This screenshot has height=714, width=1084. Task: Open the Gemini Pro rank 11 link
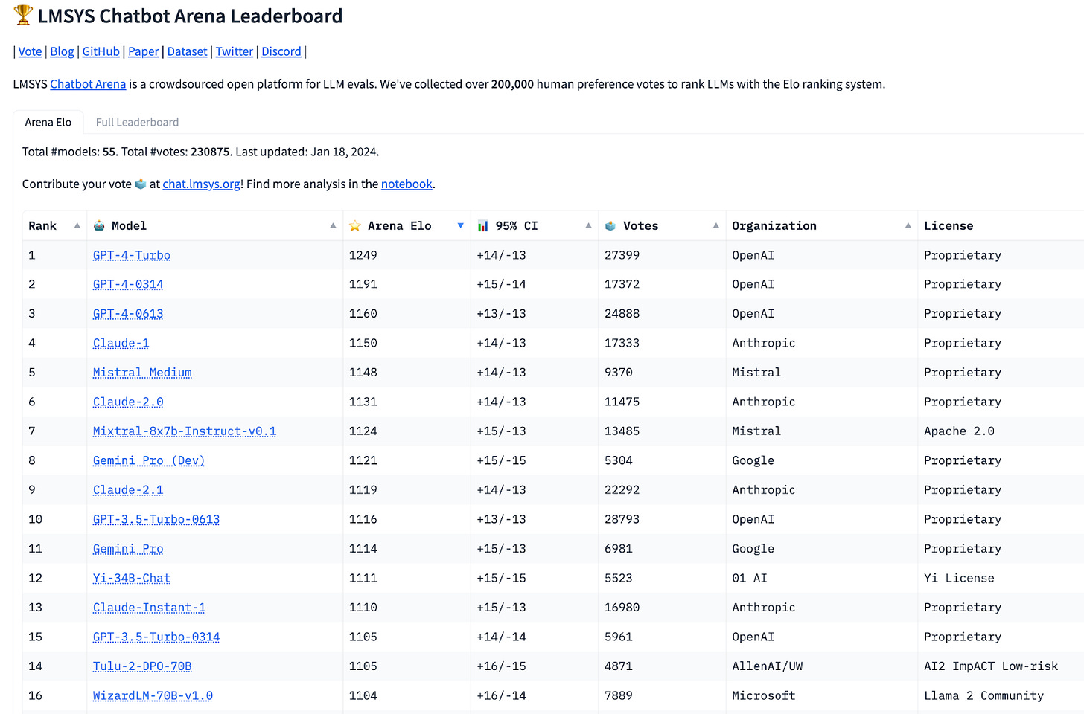128,549
